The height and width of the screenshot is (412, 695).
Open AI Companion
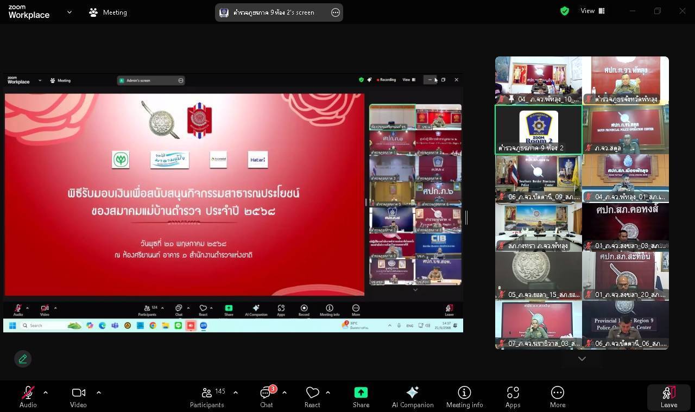(x=412, y=396)
